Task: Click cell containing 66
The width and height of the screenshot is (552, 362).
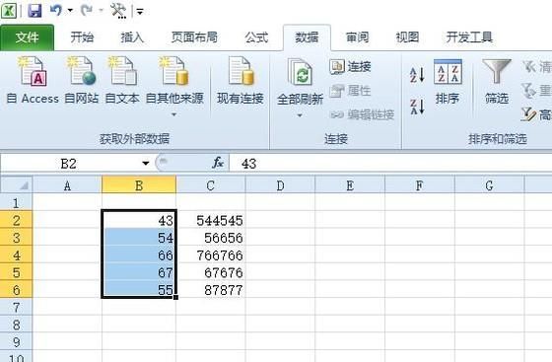Action: [x=139, y=254]
